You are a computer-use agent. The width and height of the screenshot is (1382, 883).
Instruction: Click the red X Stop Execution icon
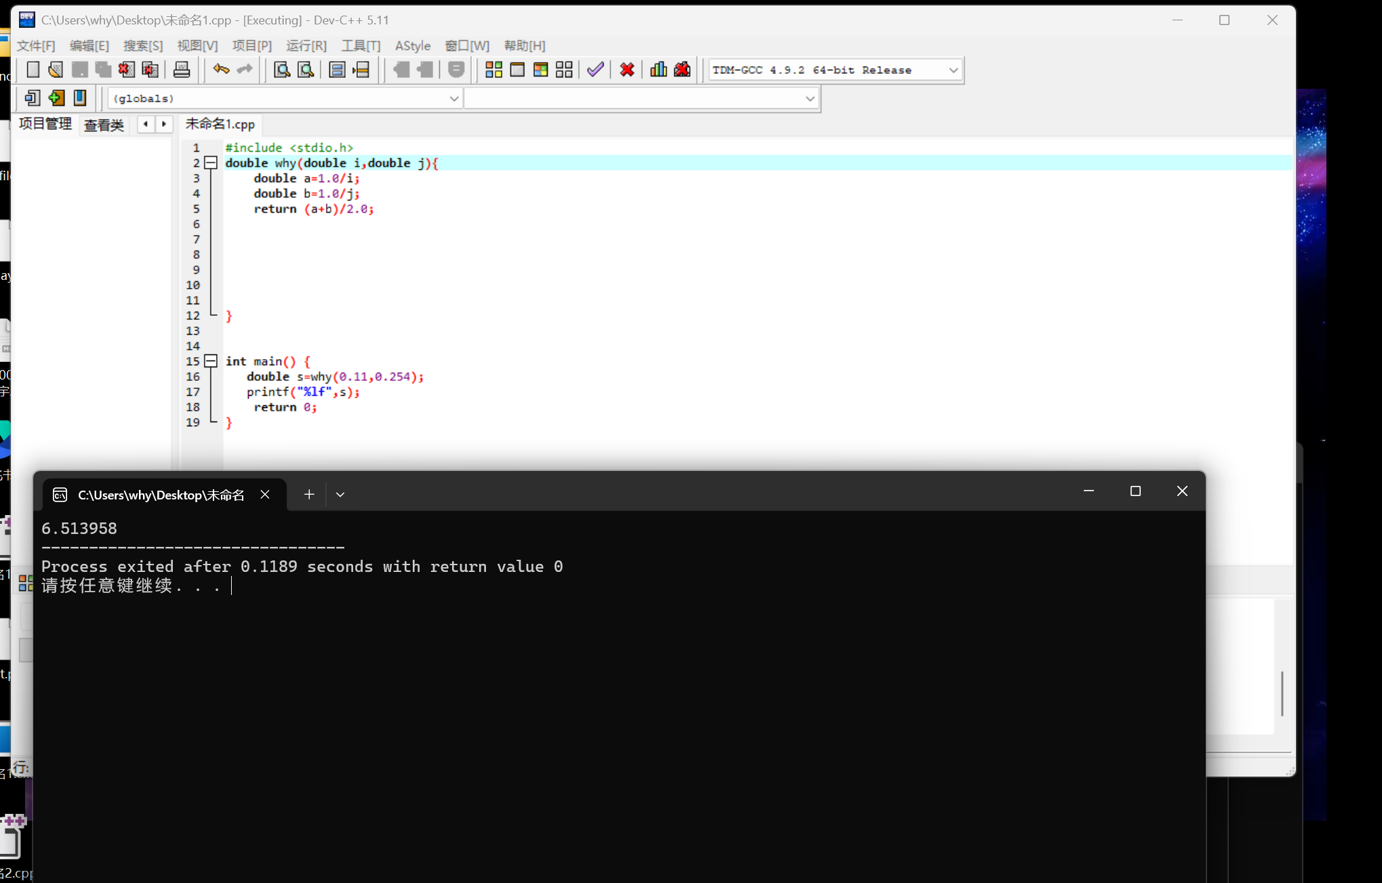[x=627, y=70]
